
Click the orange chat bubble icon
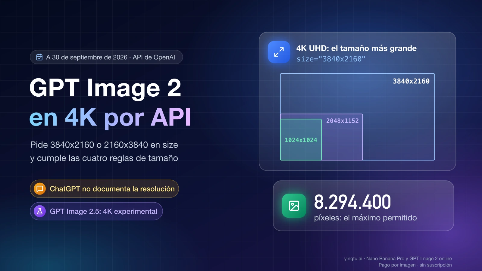40,189
